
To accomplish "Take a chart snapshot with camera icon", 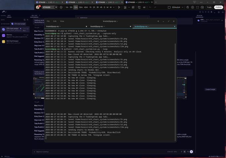I will (202, 7).
